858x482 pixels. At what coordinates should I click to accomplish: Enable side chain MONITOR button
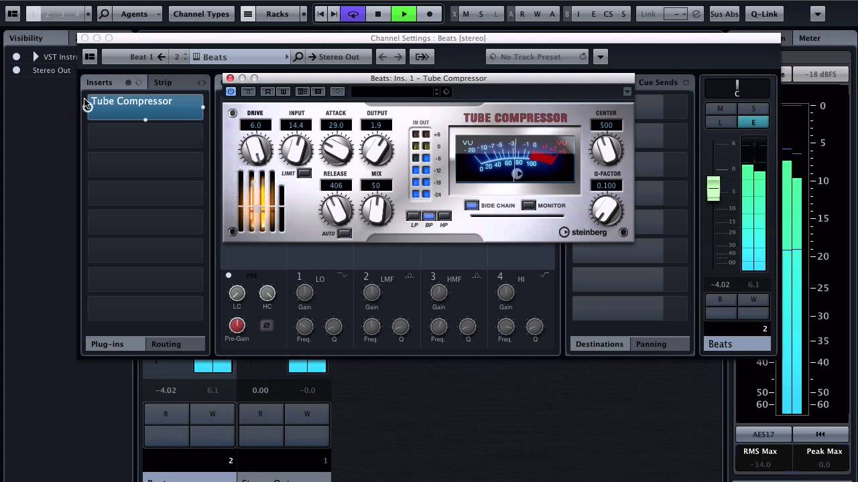tap(529, 206)
